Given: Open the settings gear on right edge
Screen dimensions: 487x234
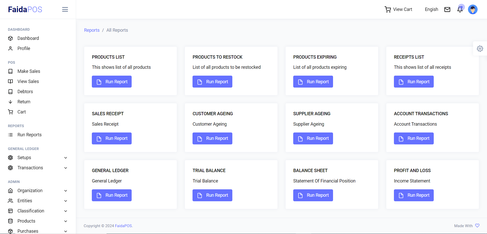Looking at the screenshot, I should (480, 48).
